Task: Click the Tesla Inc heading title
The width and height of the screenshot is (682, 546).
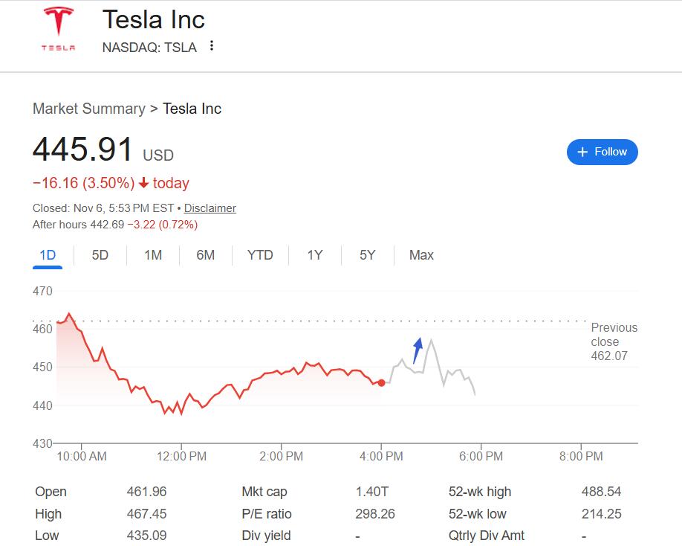Action: [153, 19]
